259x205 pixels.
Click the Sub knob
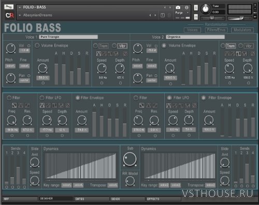coord(129,159)
